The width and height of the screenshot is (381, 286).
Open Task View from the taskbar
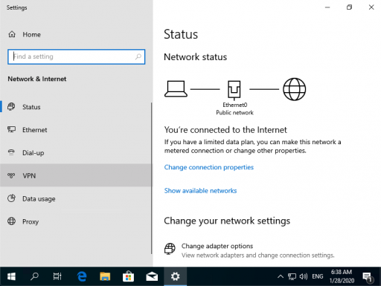click(x=57, y=276)
